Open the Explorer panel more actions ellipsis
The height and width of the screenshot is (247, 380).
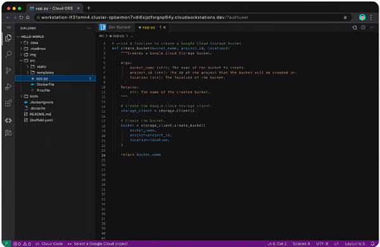(x=89, y=28)
